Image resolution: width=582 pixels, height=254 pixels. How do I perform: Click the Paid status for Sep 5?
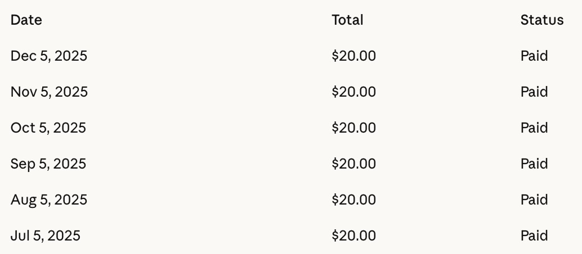coord(534,164)
